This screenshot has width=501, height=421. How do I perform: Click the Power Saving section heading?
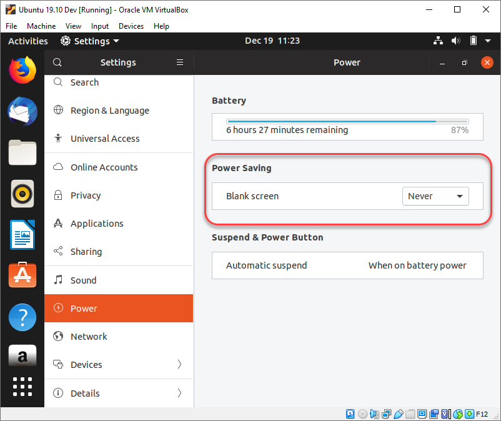(x=242, y=168)
